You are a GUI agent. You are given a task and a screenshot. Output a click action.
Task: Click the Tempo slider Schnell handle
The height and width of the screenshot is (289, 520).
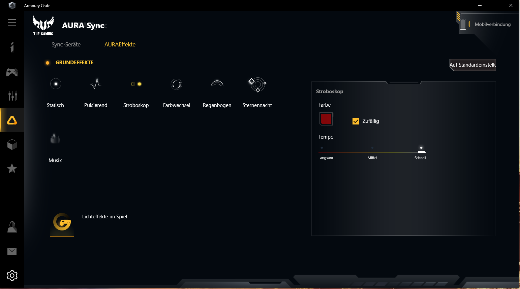(x=422, y=151)
